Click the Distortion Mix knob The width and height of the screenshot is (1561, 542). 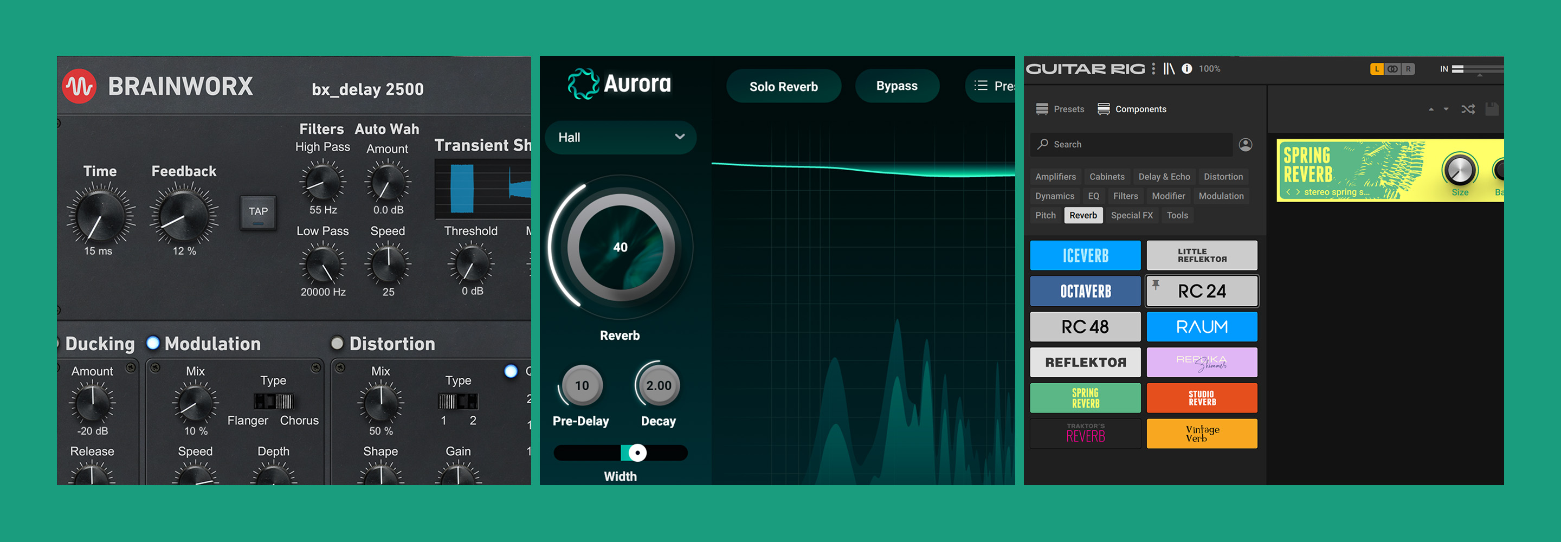pyautogui.click(x=380, y=404)
